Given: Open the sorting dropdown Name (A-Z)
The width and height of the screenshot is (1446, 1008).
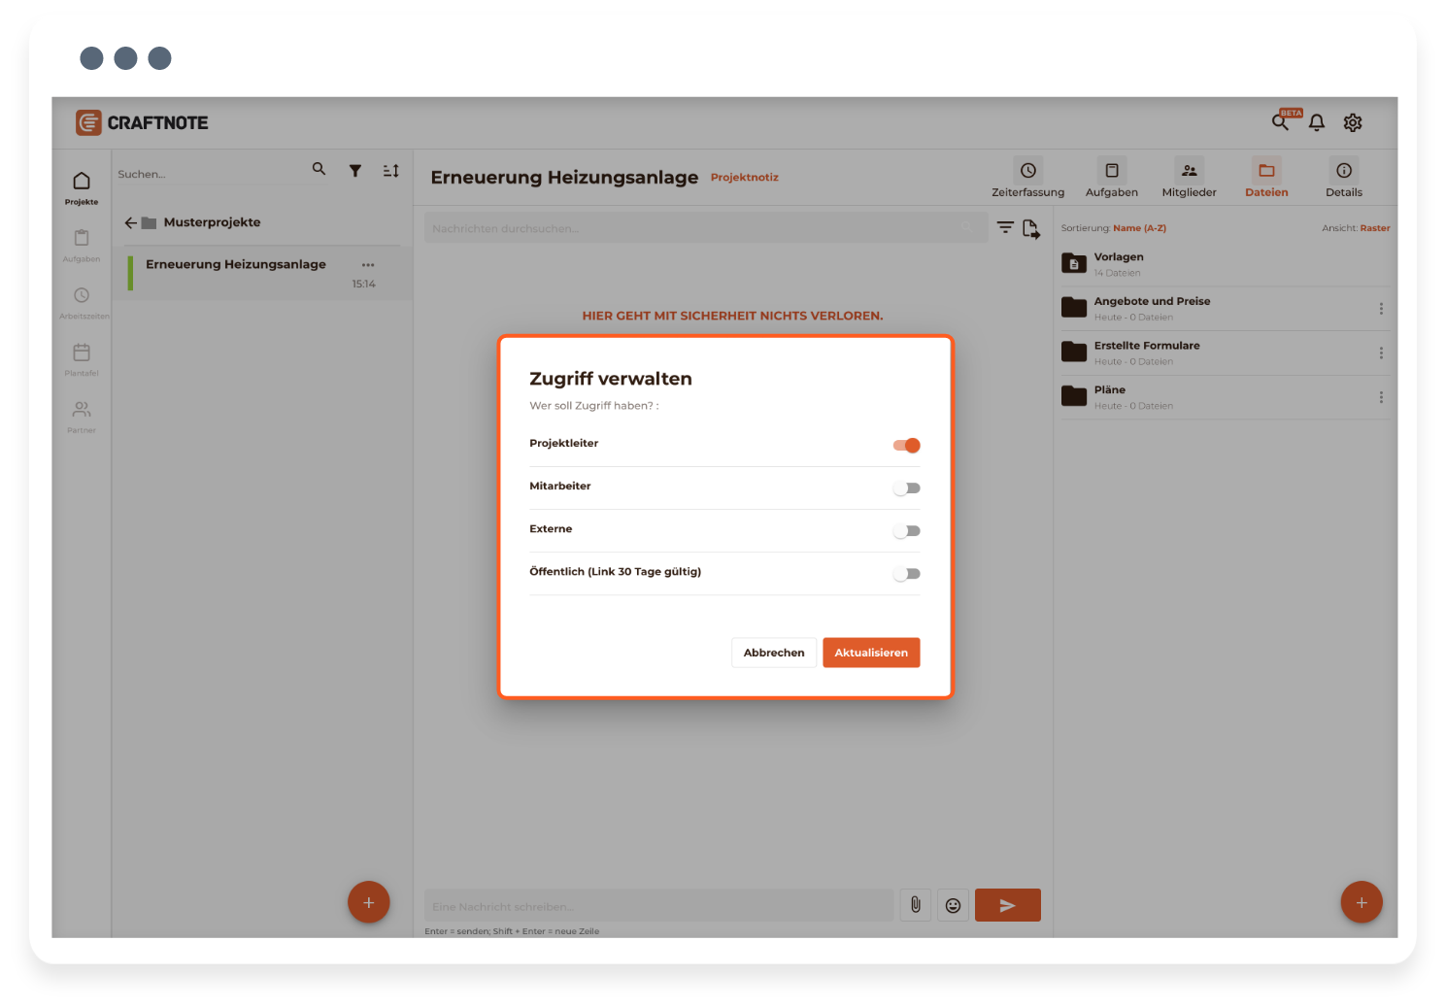Looking at the screenshot, I should coord(1139,228).
